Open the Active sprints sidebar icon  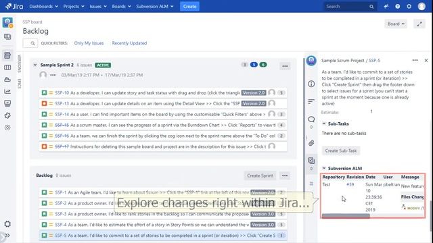(x=7, y=67)
